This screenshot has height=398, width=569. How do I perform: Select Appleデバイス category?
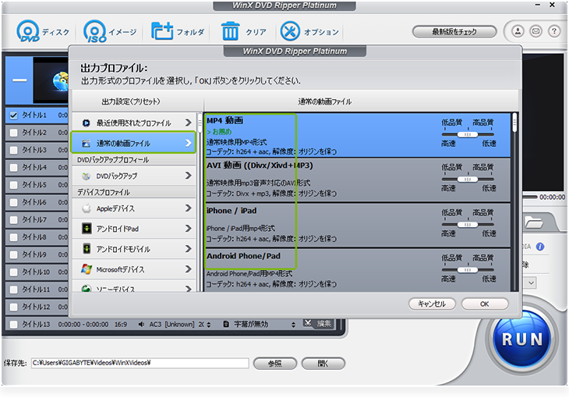click(133, 208)
